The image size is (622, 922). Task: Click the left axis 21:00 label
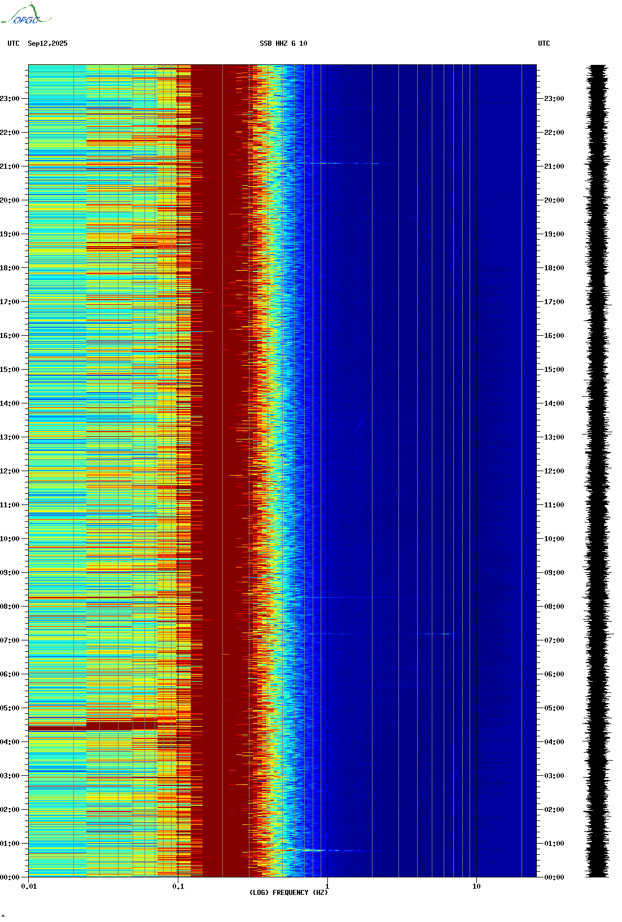coord(10,166)
